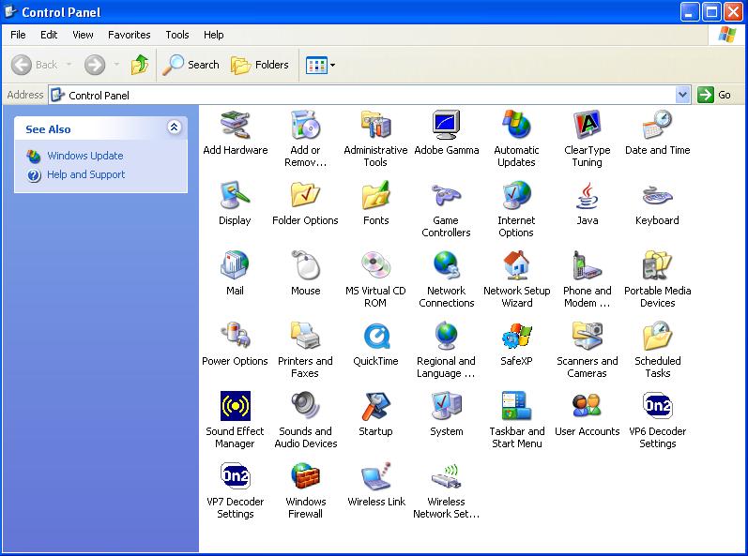This screenshot has height=556, width=748.
Task: Select the Mouse icon
Action: coord(305,265)
